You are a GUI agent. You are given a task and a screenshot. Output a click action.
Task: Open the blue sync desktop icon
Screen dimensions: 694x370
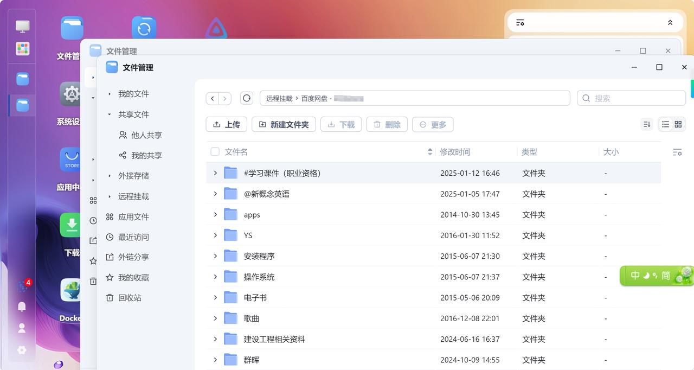pyautogui.click(x=144, y=28)
